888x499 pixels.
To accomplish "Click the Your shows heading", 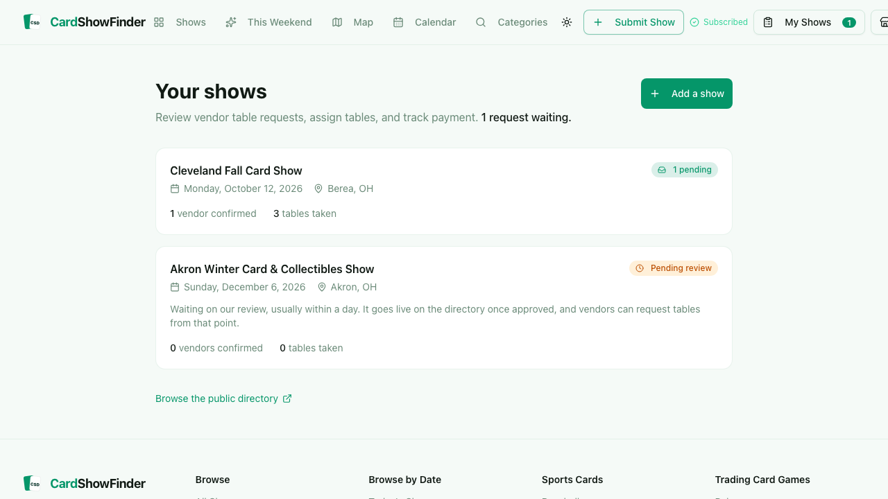I will [211, 91].
